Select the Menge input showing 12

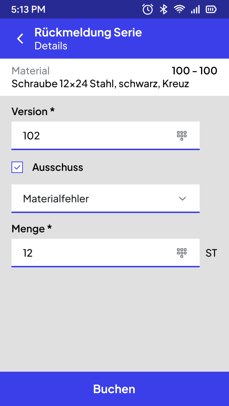tap(106, 253)
